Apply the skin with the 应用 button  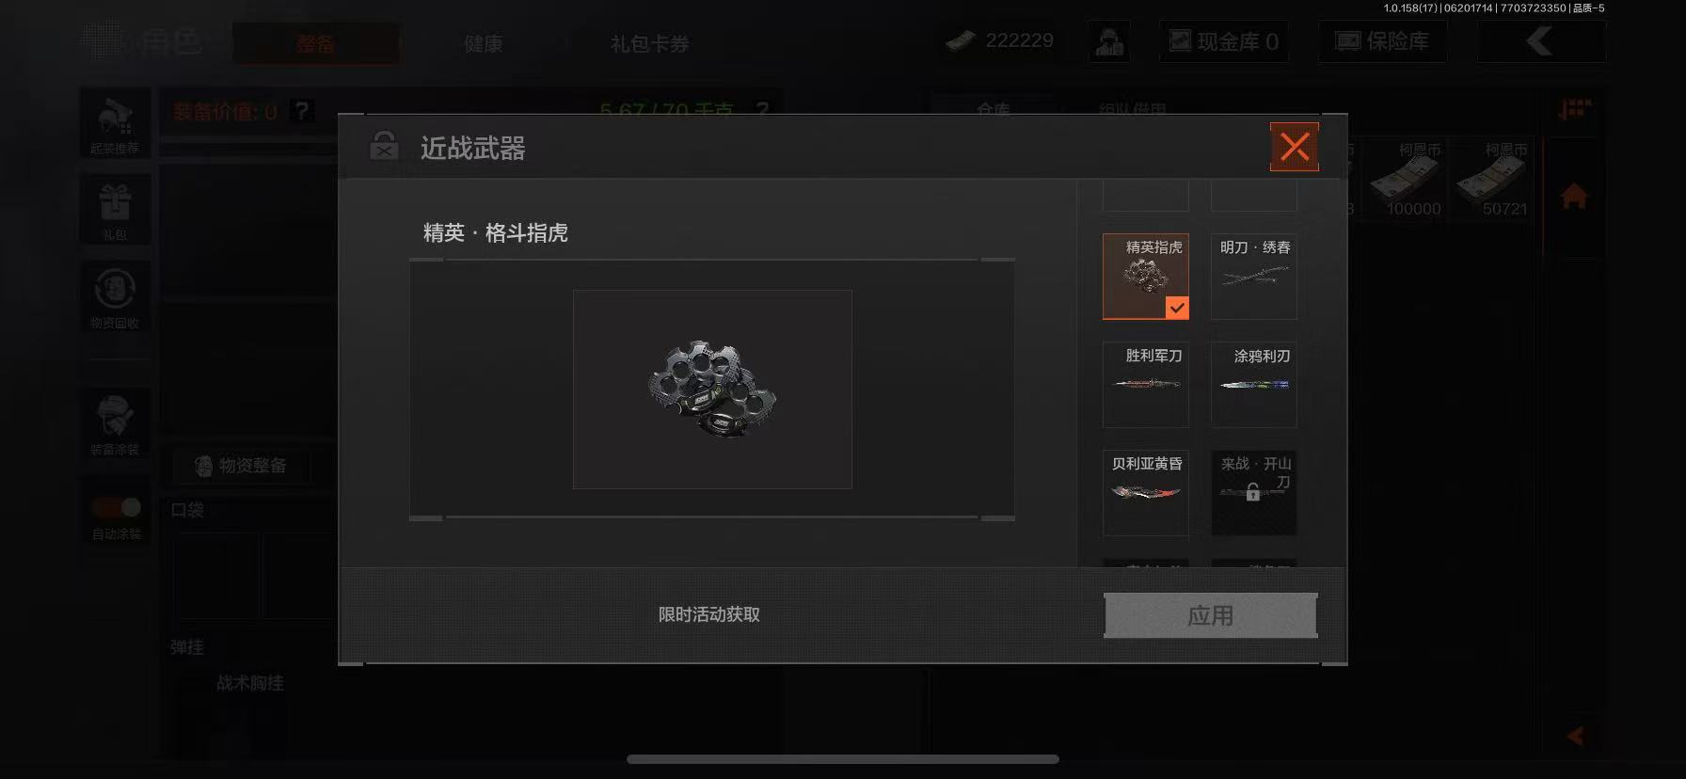point(1211,615)
